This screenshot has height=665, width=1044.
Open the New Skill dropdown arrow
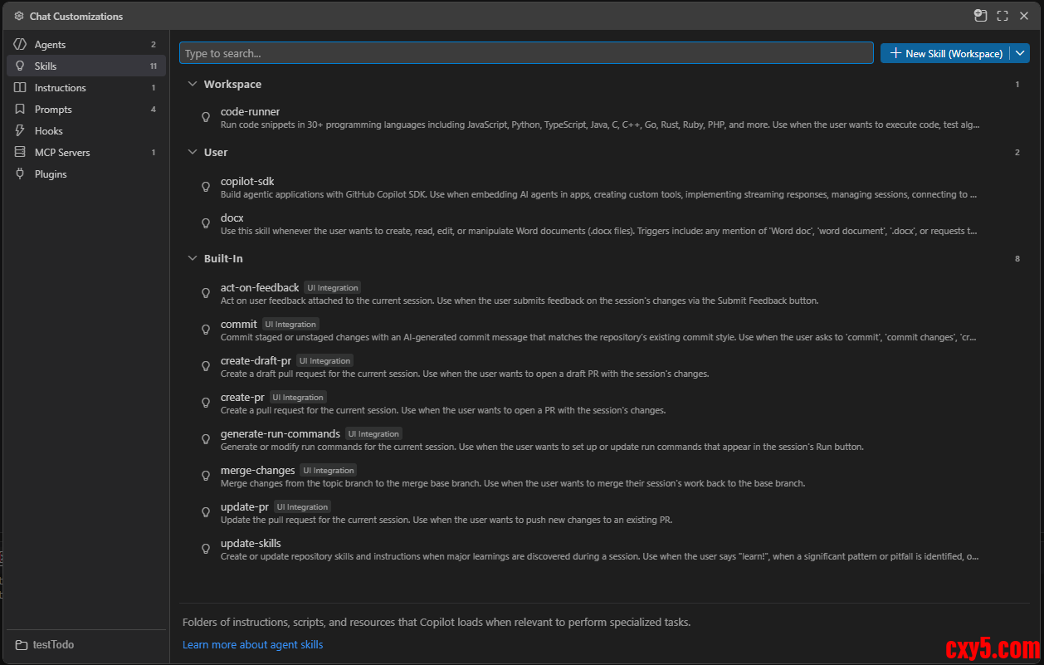pyautogui.click(x=1020, y=53)
